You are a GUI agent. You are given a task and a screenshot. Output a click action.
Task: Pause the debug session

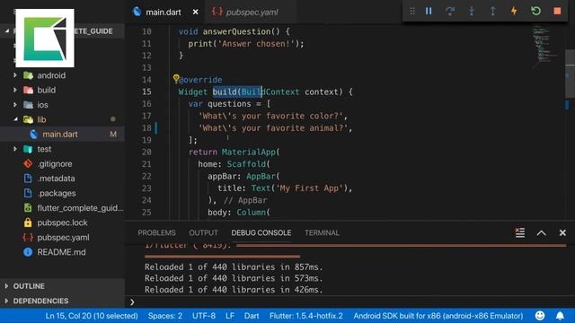coord(429,11)
